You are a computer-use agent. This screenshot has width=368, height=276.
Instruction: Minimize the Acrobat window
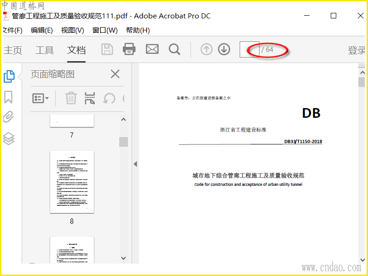pos(307,16)
